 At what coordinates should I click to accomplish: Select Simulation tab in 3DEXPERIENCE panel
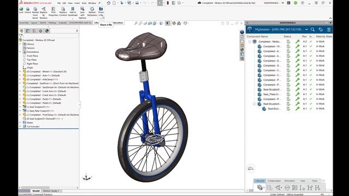point(290,181)
